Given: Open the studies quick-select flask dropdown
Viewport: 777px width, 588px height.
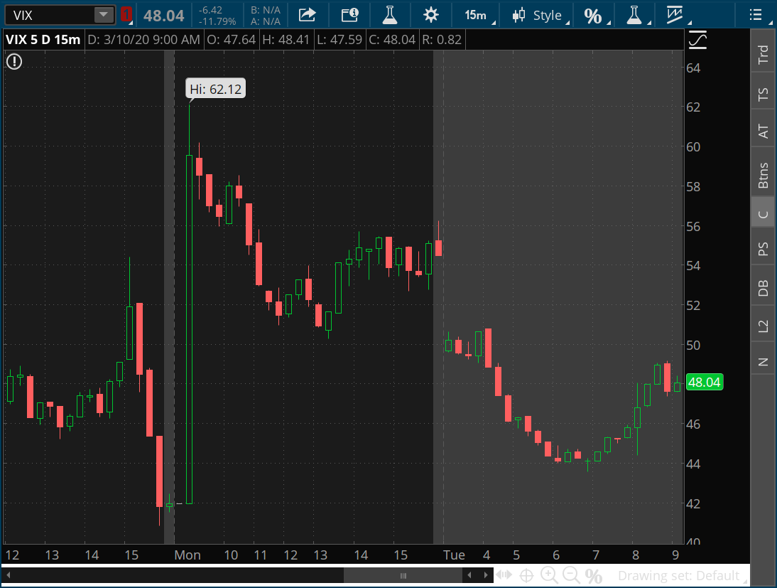Looking at the screenshot, I should click(x=637, y=15).
